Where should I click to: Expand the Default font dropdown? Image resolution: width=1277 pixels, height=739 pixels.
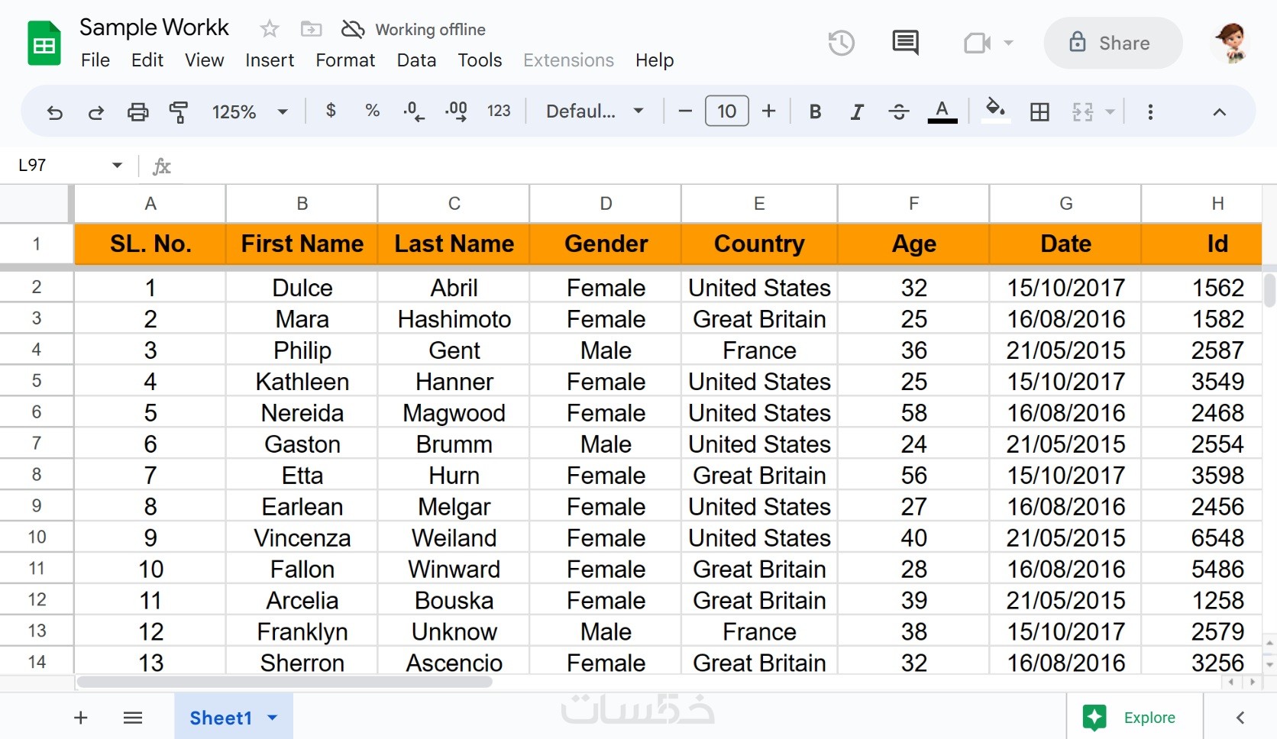pyautogui.click(x=594, y=111)
